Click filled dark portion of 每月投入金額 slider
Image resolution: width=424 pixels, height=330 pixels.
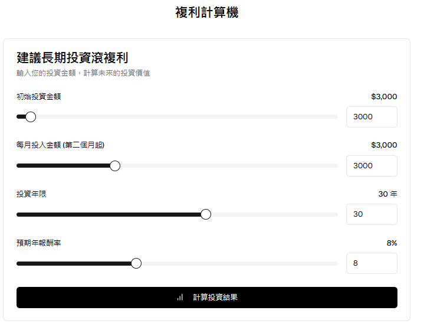coord(65,166)
